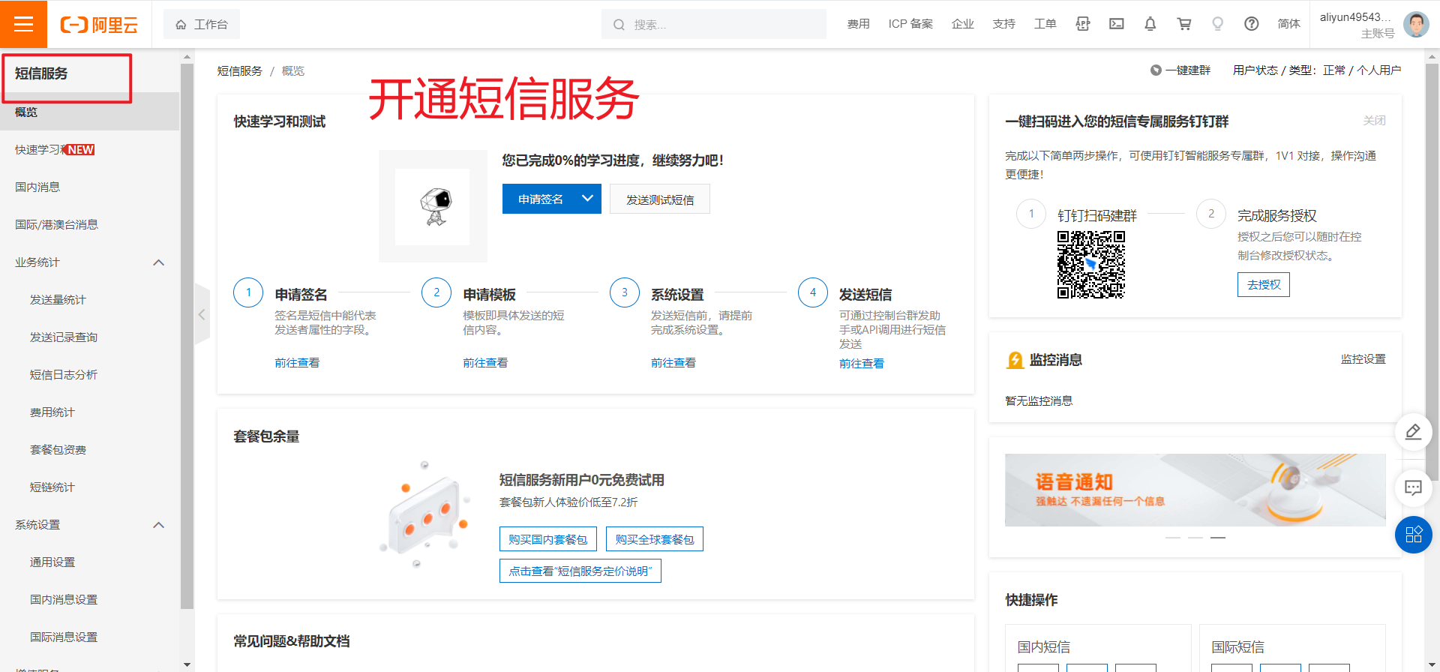Image resolution: width=1440 pixels, height=672 pixels.
Task: Click the 去授权 button
Action: coord(1264,285)
